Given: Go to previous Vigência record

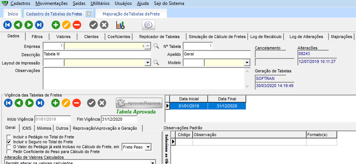Looking at the screenshot, I should pos(19,103).
